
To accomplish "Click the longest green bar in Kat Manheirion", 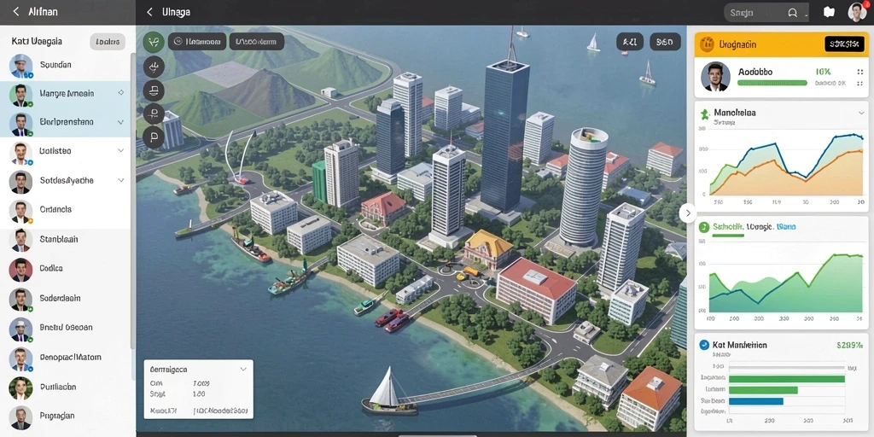I will (x=786, y=379).
